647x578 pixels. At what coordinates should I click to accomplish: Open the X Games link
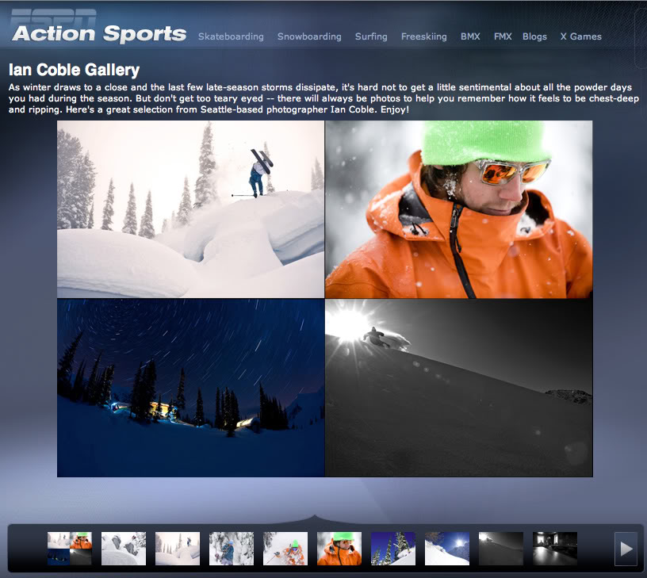coord(580,36)
